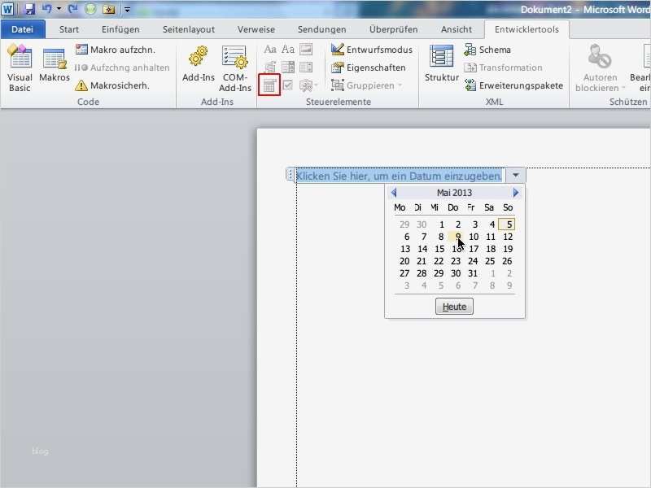Select the Datumsauswahl content control icon
The width and height of the screenshot is (651, 488).
click(x=269, y=85)
